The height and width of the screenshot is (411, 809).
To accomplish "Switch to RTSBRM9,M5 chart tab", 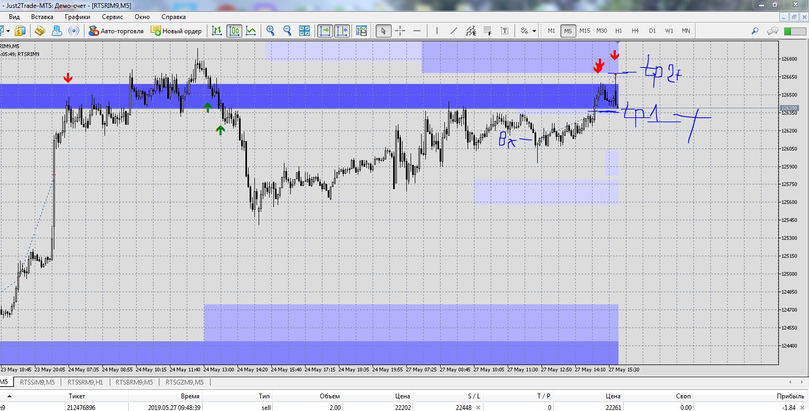I will 134,382.
